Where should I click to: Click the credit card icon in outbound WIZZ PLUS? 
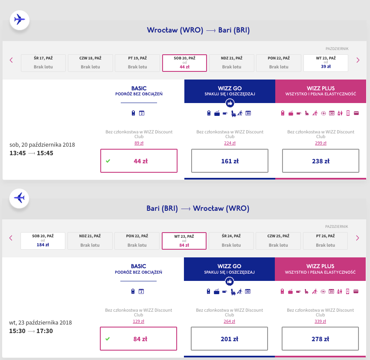[355, 113]
